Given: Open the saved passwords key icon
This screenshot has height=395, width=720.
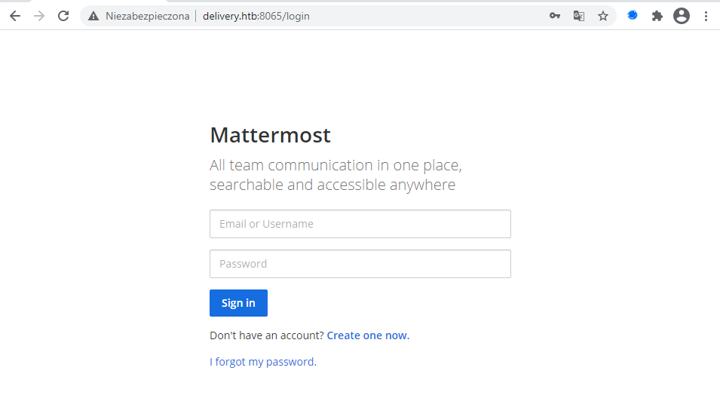Looking at the screenshot, I should click(555, 16).
